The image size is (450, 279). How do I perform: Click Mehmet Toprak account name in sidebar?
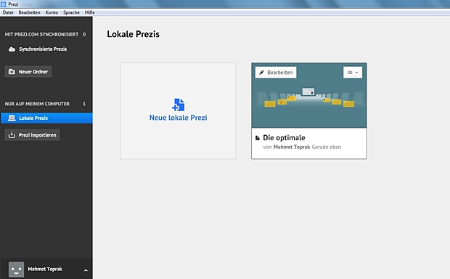pyautogui.click(x=45, y=270)
